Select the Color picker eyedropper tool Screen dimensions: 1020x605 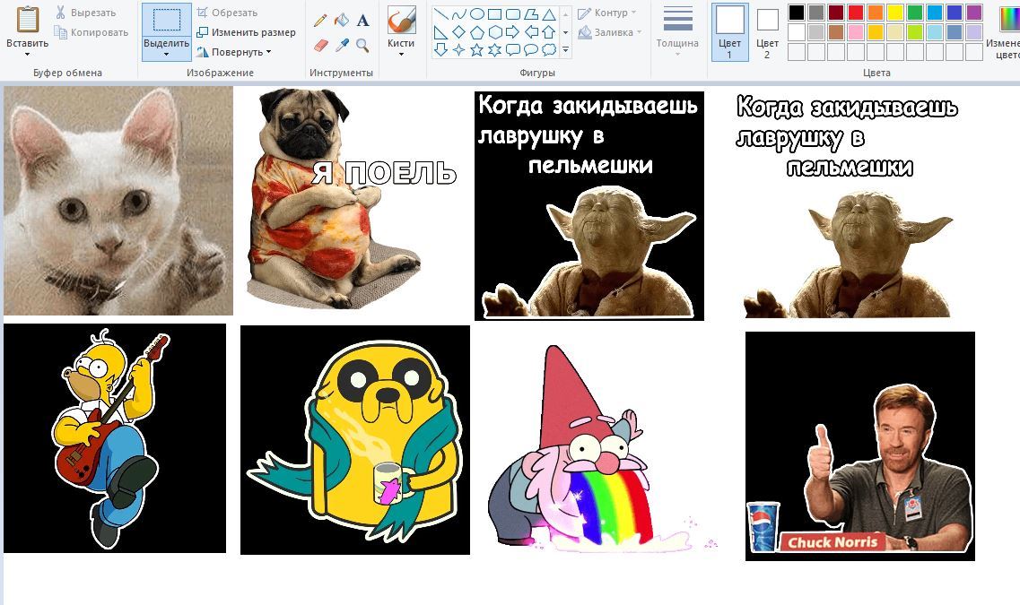342,45
